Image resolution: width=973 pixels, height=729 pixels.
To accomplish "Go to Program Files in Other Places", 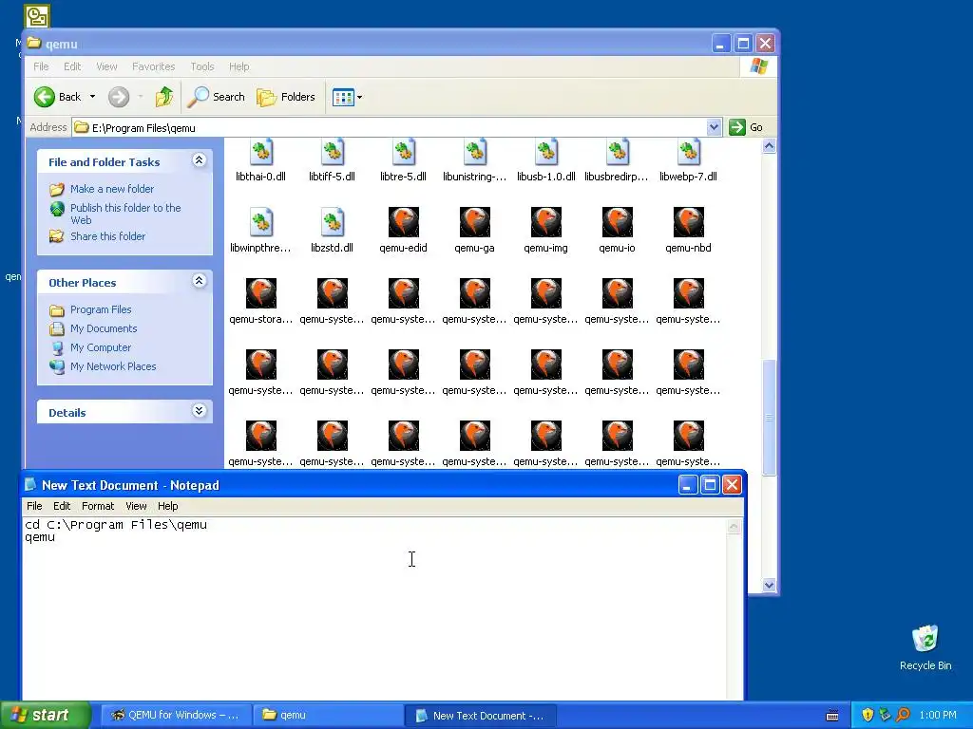I will point(101,309).
